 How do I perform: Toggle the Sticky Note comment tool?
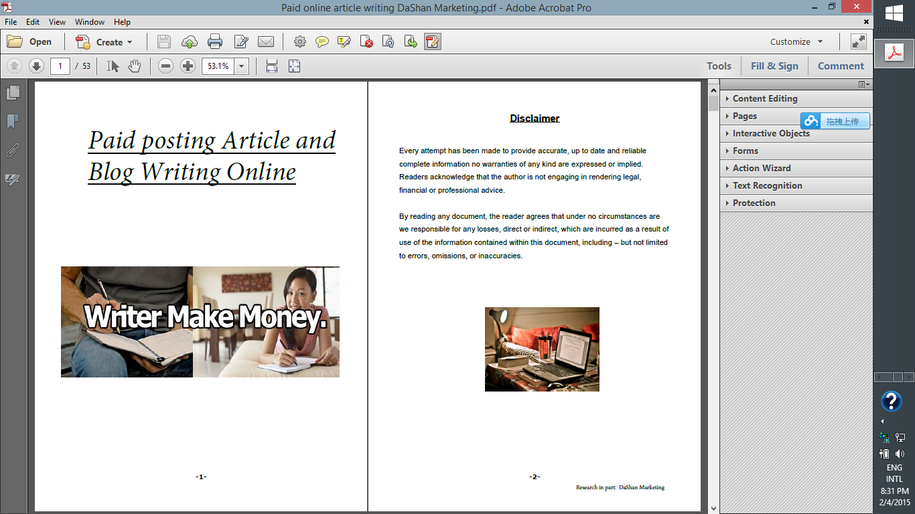click(322, 41)
